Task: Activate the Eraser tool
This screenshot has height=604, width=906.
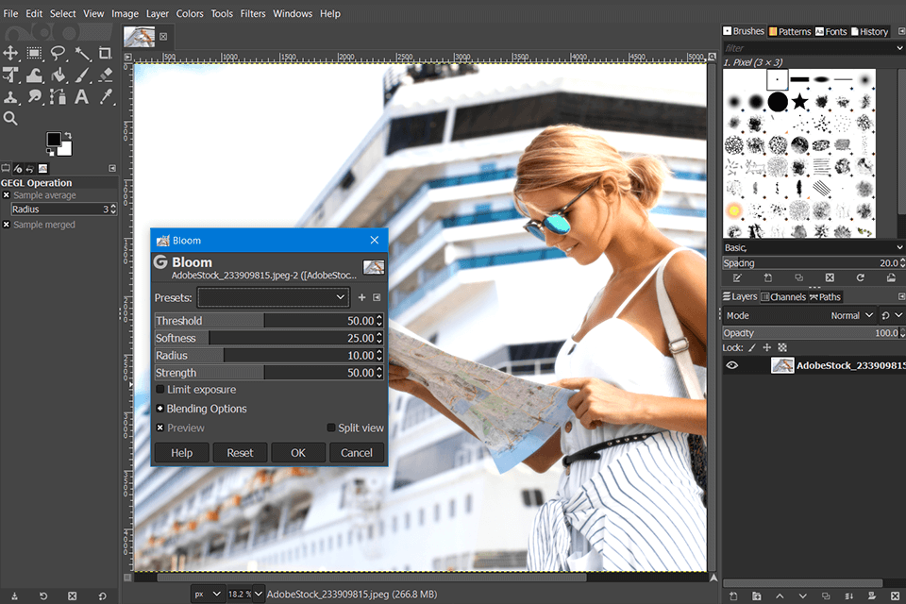Action: pos(106,75)
